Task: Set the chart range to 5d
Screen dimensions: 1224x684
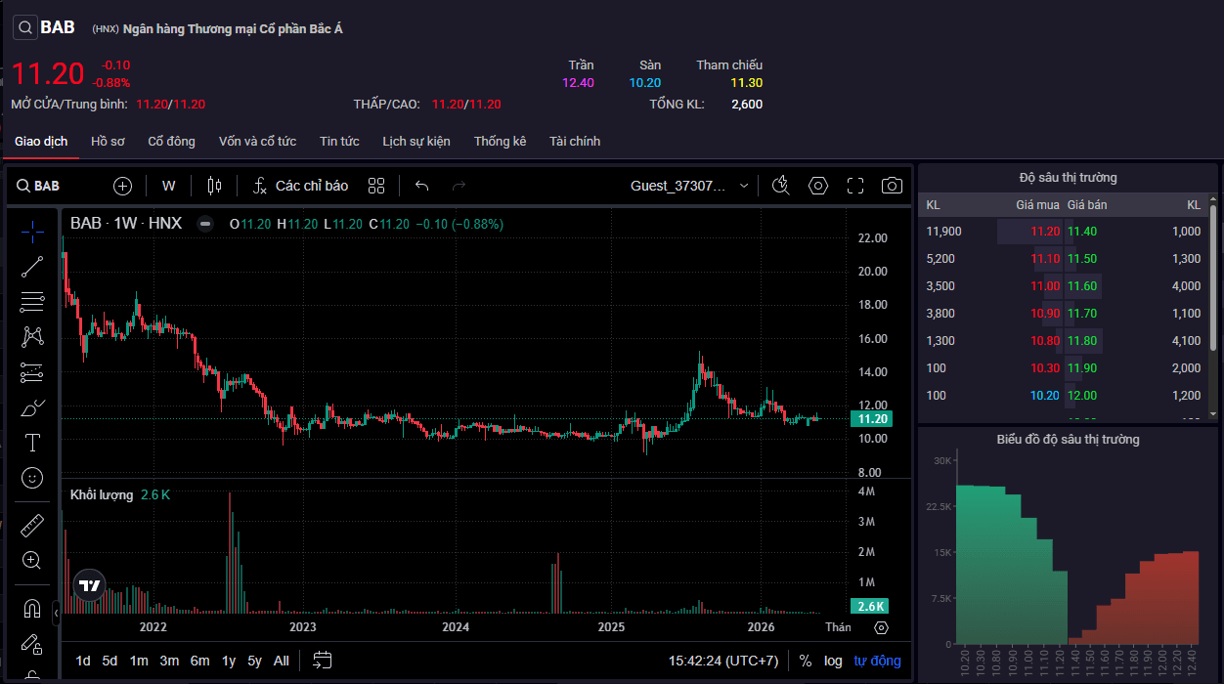Action: point(109,661)
